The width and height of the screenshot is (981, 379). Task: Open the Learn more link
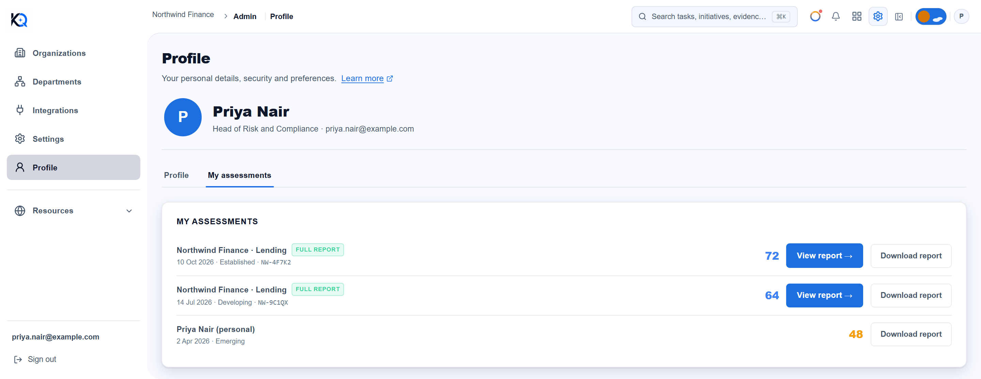tap(367, 78)
